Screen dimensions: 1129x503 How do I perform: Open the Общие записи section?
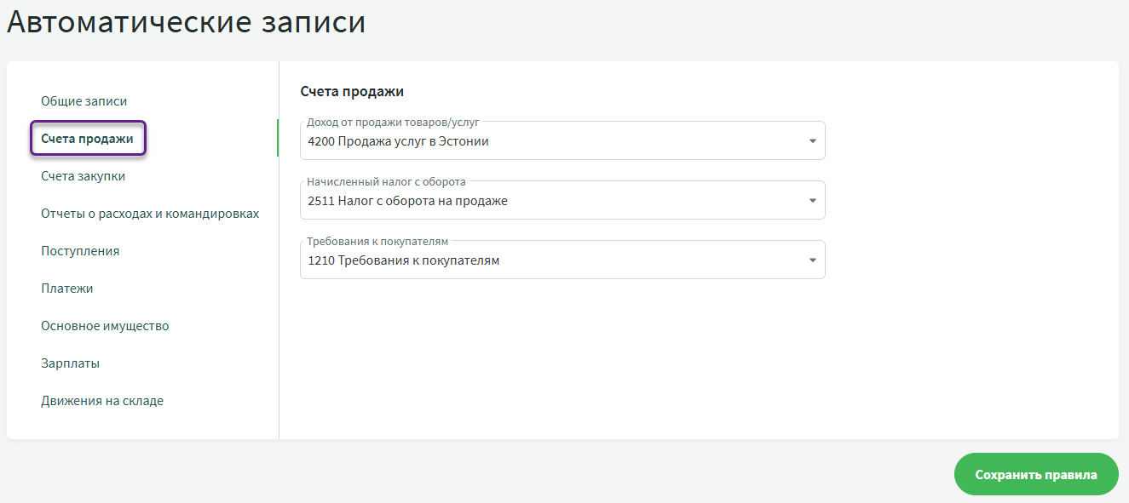pyautogui.click(x=84, y=101)
